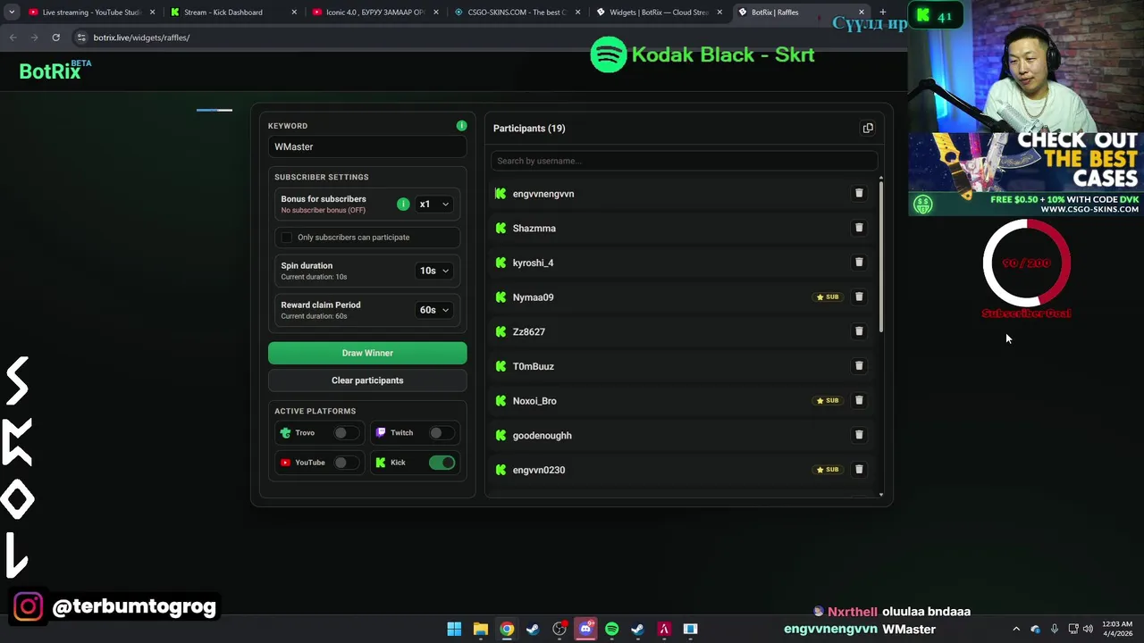Image resolution: width=1144 pixels, height=643 pixels.
Task: Click Participants (19) header
Action: [x=529, y=129]
